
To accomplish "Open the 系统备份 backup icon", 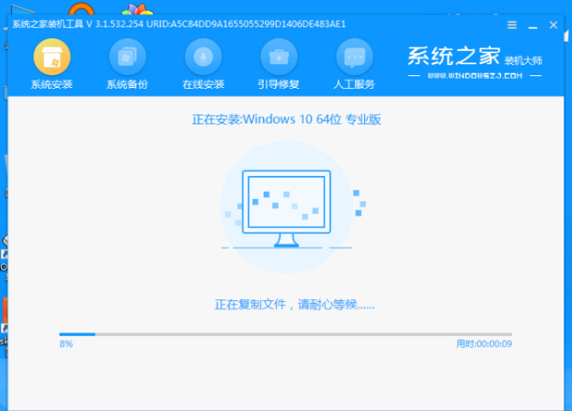I will 127,57.
